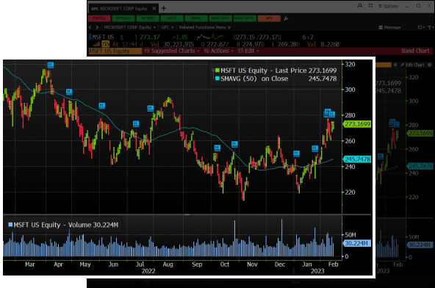Click the MSFT US ticker text

(x=103, y=37)
